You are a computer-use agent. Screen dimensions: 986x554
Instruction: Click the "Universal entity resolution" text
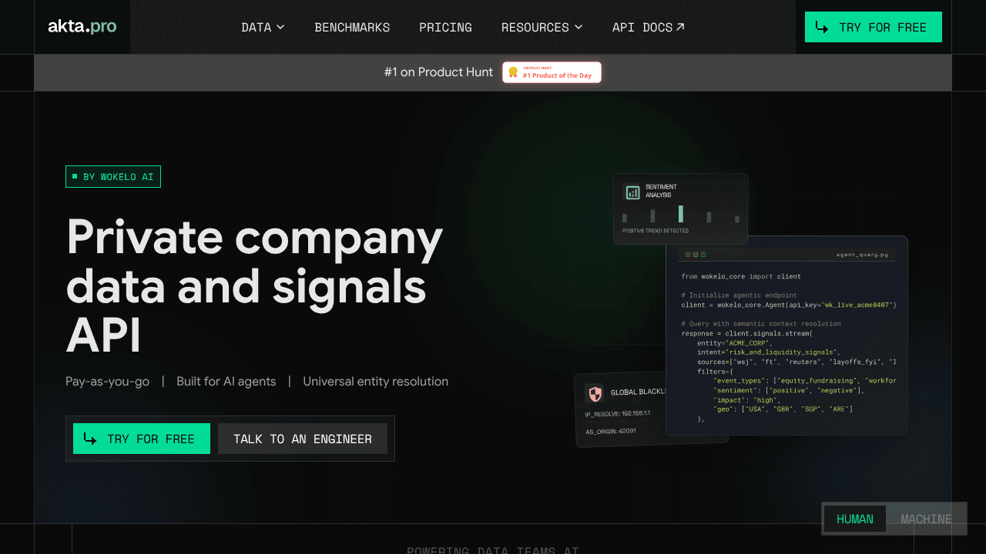click(375, 382)
